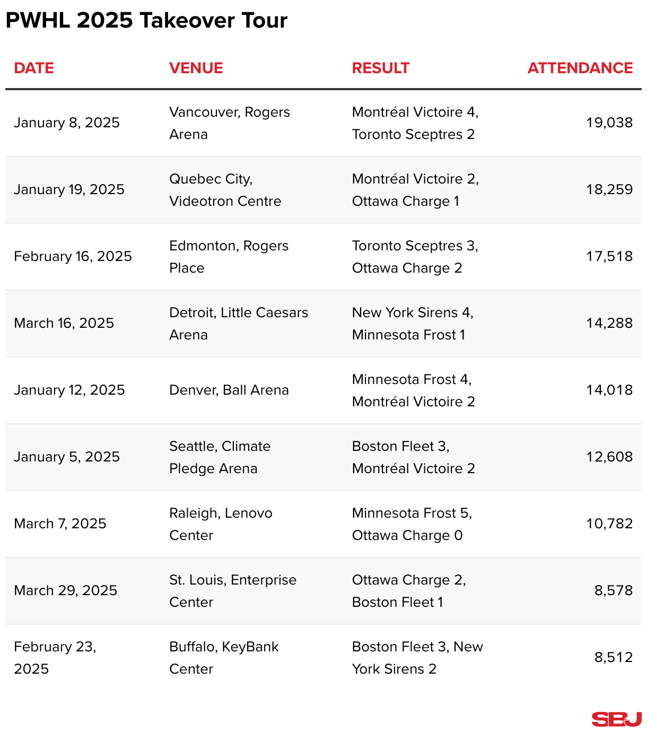Screen dimensions: 647x732
Task: Select the March 7, 2025 date cell
Action: point(60,524)
